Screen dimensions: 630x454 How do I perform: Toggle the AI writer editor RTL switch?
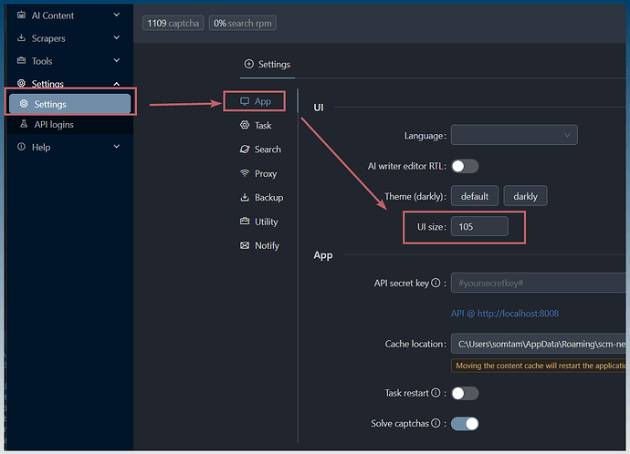[465, 166]
